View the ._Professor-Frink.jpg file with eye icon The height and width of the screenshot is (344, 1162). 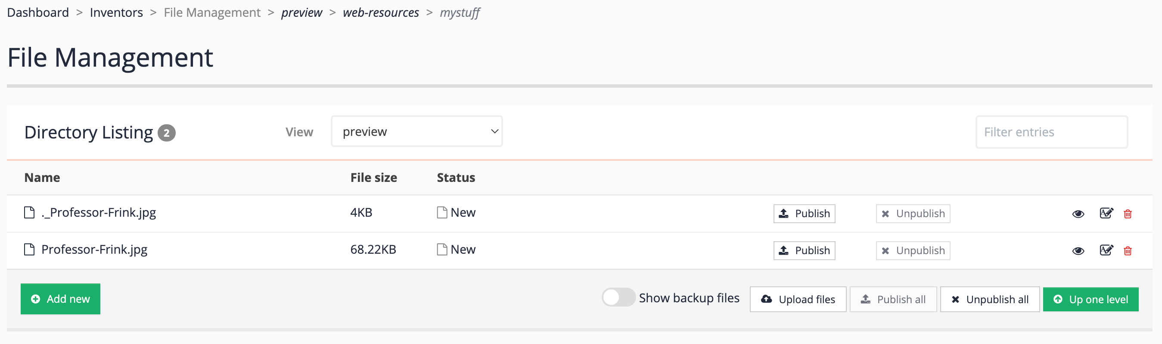click(x=1078, y=214)
